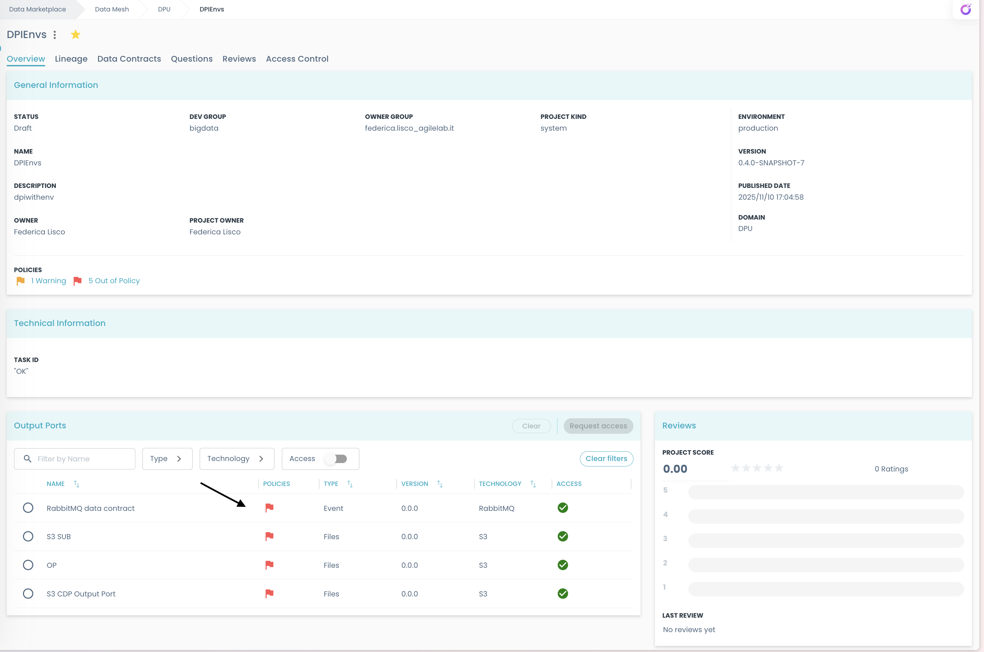Image resolution: width=984 pixels, height=652 pixels.
Task: Rate the project using the star rating control
Action: tap(757, 468)
